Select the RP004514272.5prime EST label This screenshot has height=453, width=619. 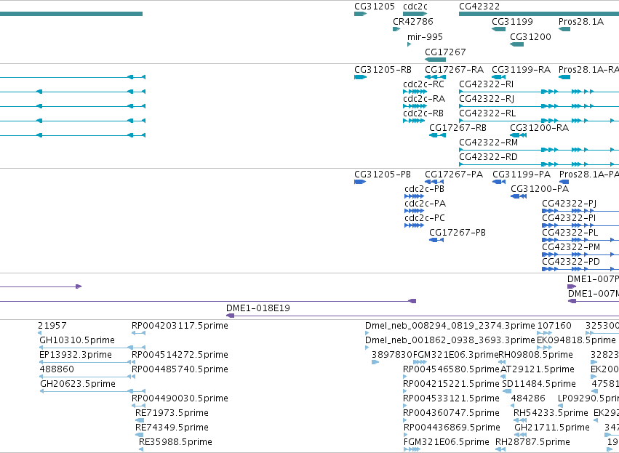click(x=180, y=355)
